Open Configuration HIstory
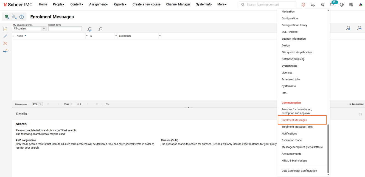Viewport: 365px width, 177px height. [294, 25]
